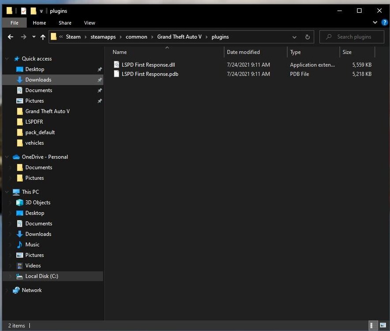Refresh the plugins folder view
The width and height of the screenshot is (390, 331).
[x=307, y=37]
